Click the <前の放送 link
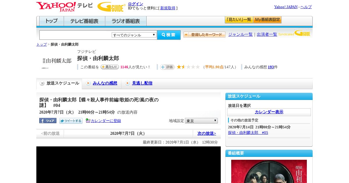The width and height of the screenshot is (349, 183). coord(50,134)
